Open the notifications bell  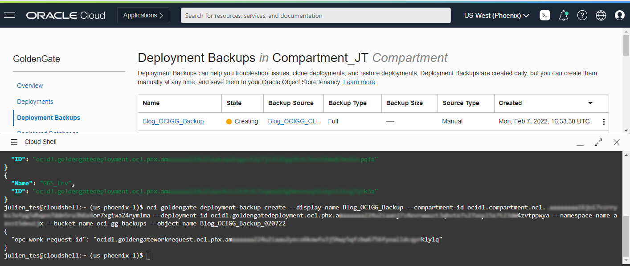coord(563,15)
